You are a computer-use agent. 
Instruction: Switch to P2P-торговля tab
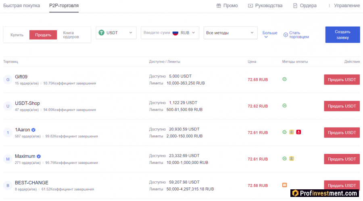pos(64,6)
